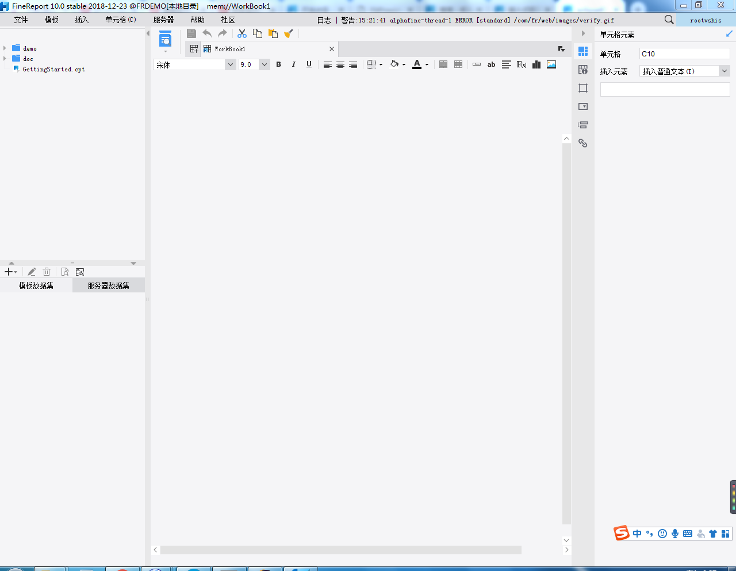Click the F(x) insert formula icon
The height and width of the screenshot is (571, 736).
click(522, 64)
